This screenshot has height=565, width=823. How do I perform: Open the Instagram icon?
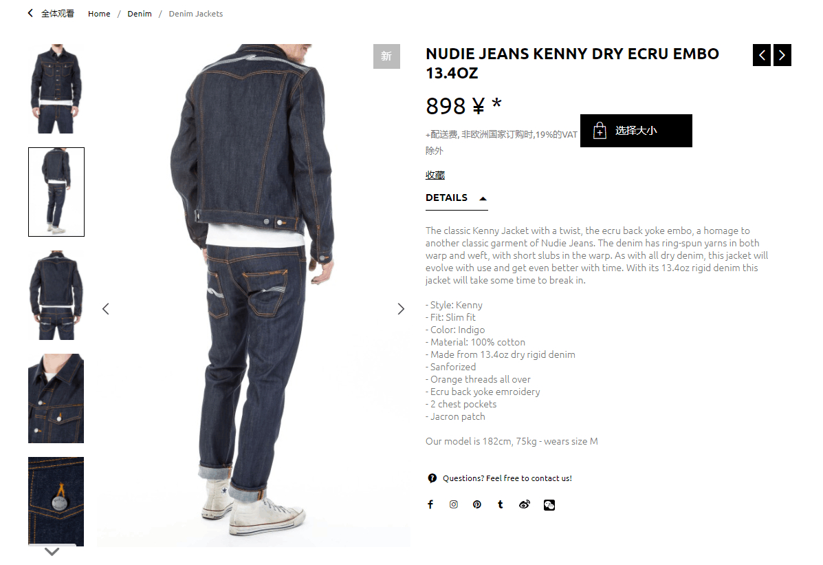click(454, 504)
